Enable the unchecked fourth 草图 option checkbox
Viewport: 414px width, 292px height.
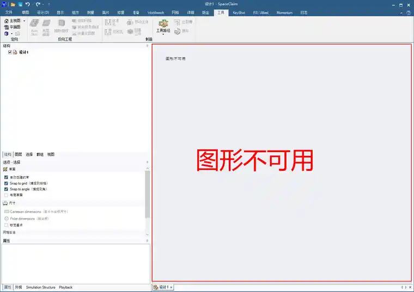(6, 195)
